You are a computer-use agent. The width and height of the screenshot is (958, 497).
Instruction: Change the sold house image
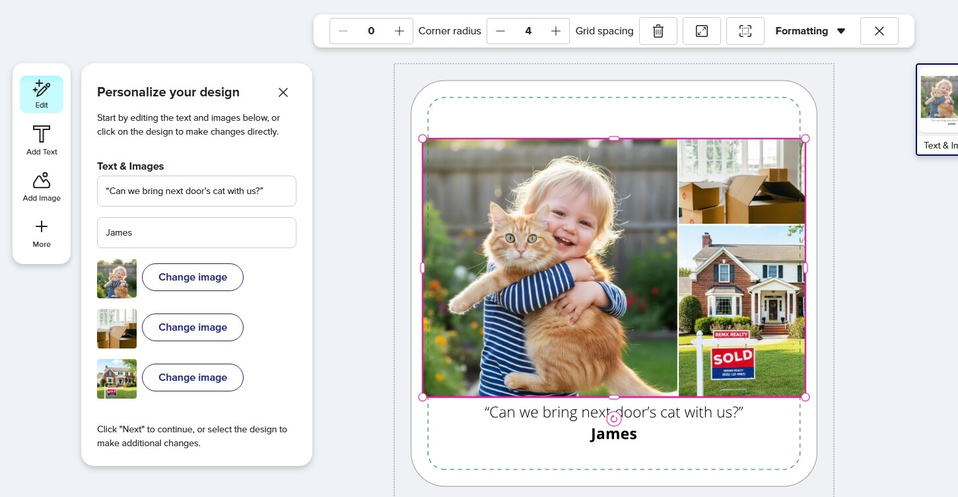193,378
